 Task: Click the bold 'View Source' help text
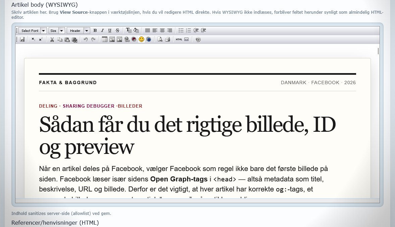73,12
